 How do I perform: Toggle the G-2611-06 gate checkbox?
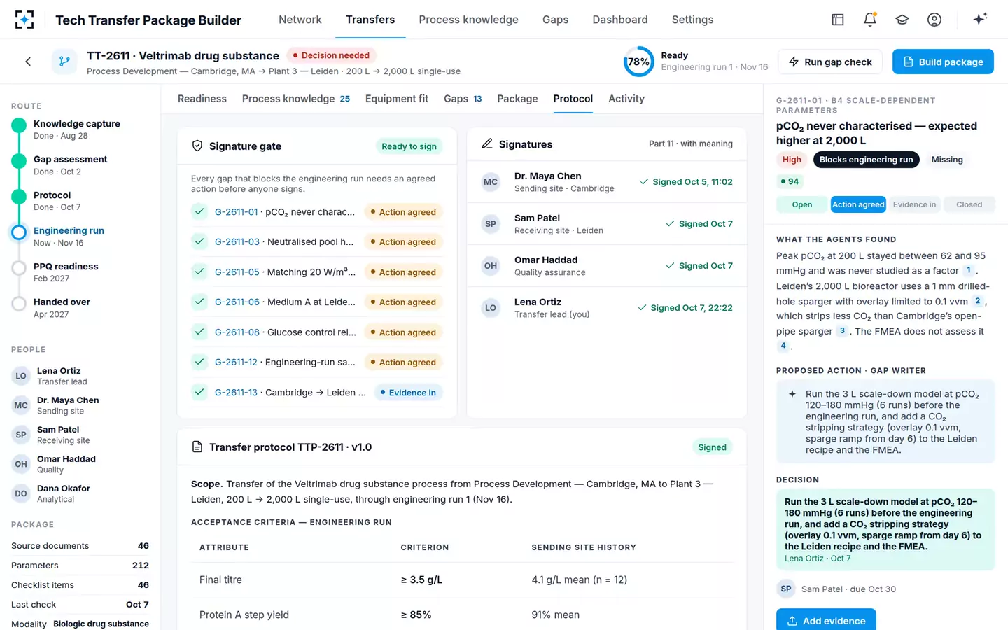pos(199,302)
